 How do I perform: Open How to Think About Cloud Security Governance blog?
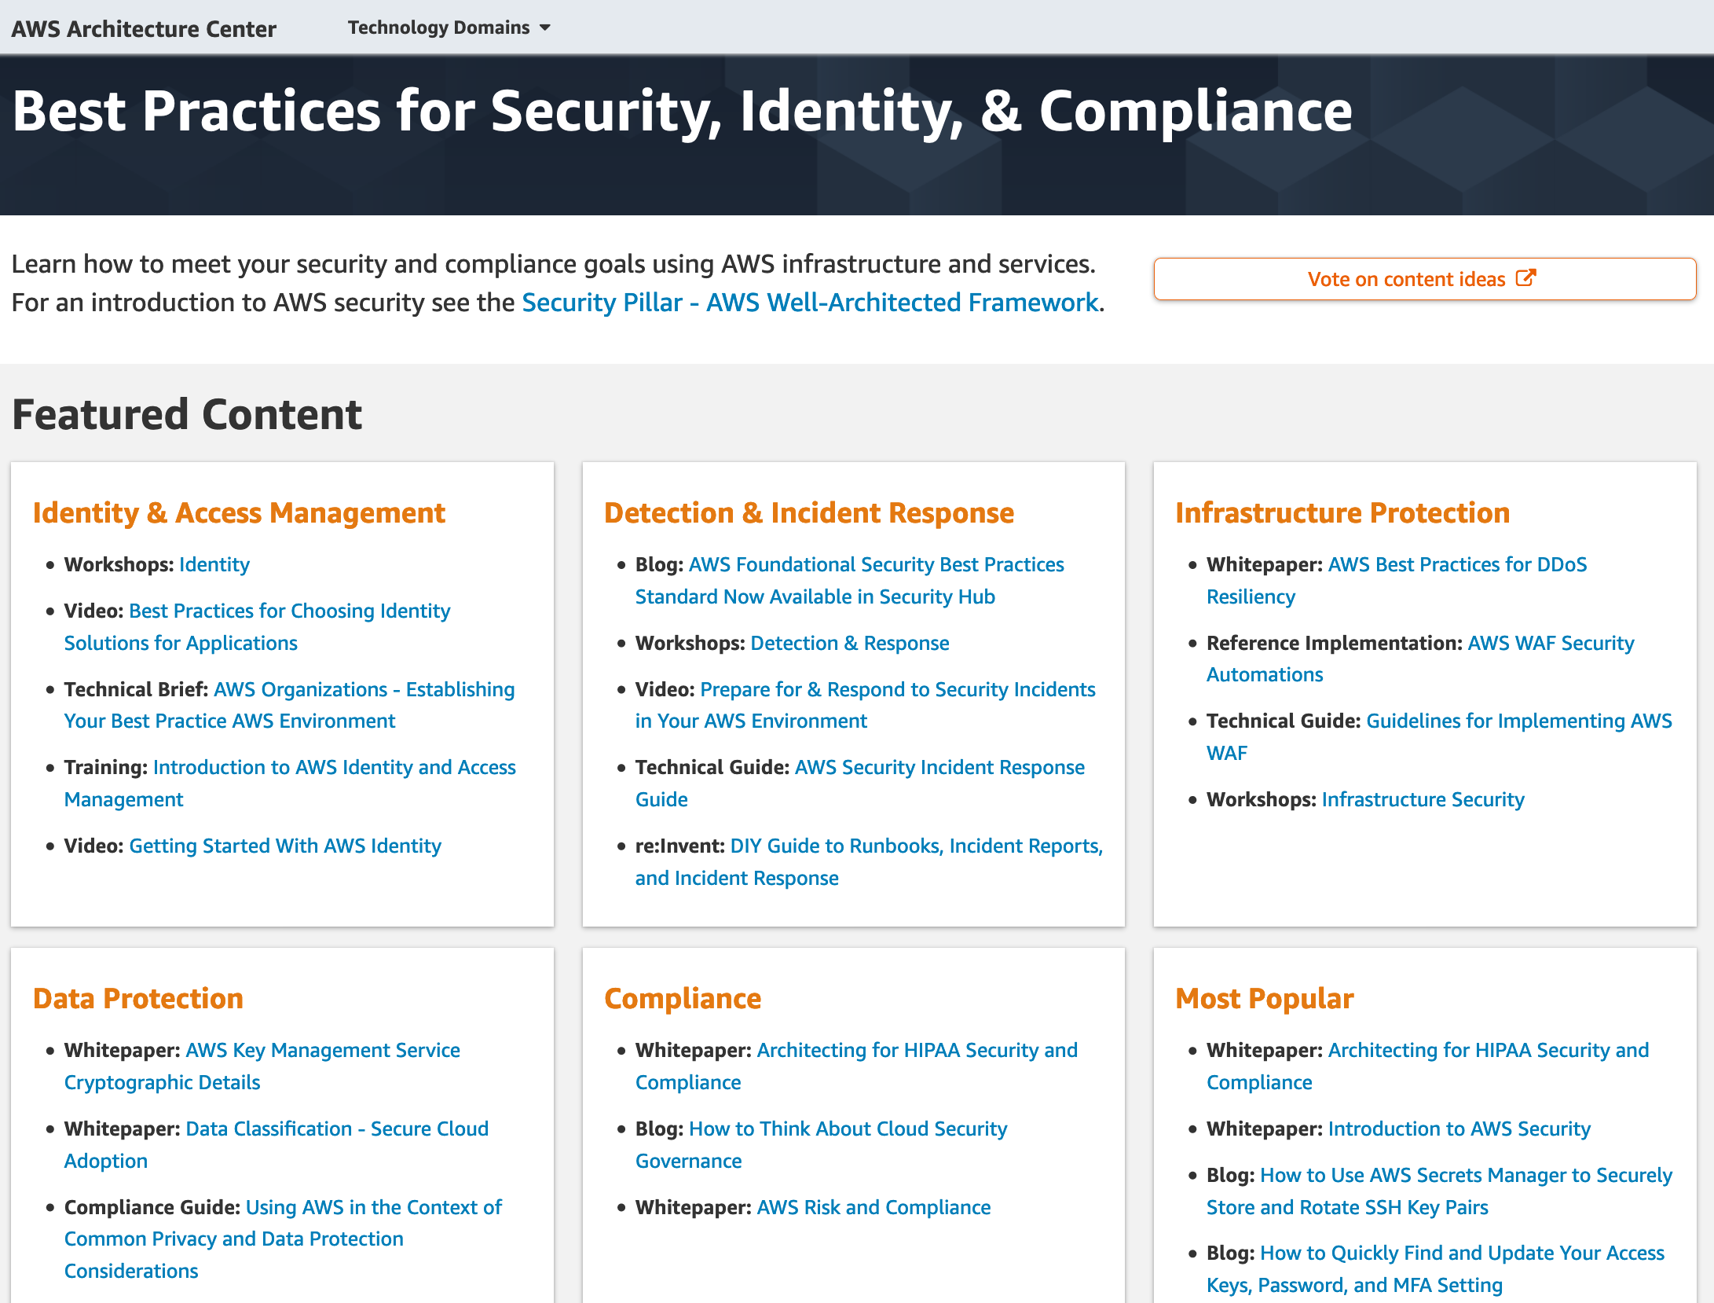[822, 1144]
